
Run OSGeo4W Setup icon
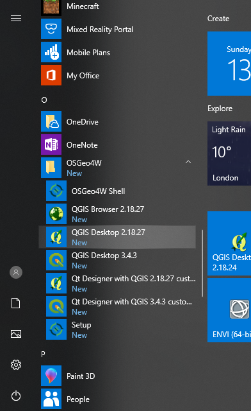click(x=56, y=329)
